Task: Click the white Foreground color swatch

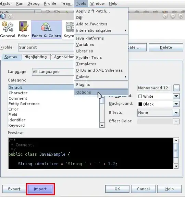Action: pyautogui.click(x=140, y=96)
